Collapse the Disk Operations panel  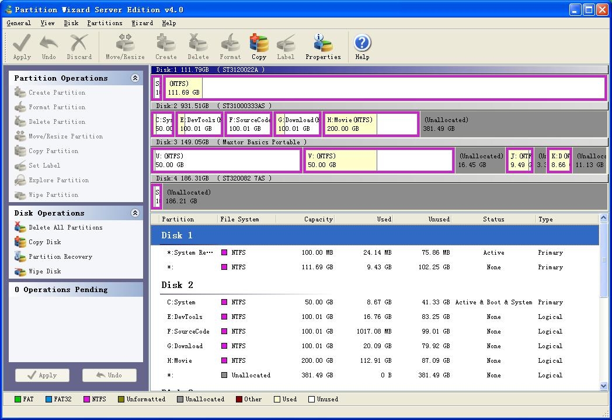[135, 213]
